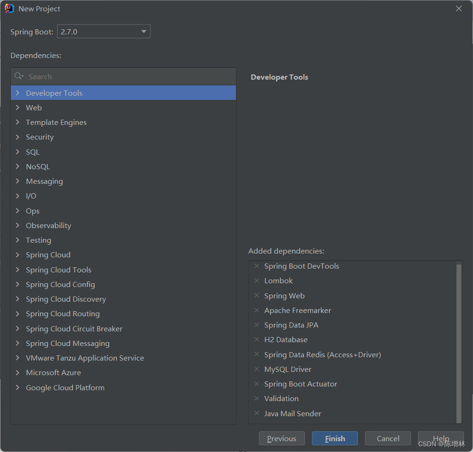Select Spring Data JPA in added dependencies
Screen dimensions: 473x452
coord(292,325)
